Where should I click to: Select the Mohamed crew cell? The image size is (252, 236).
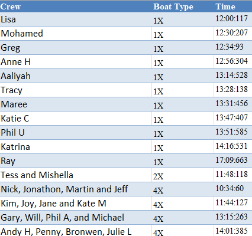click(x=76, y=34)
